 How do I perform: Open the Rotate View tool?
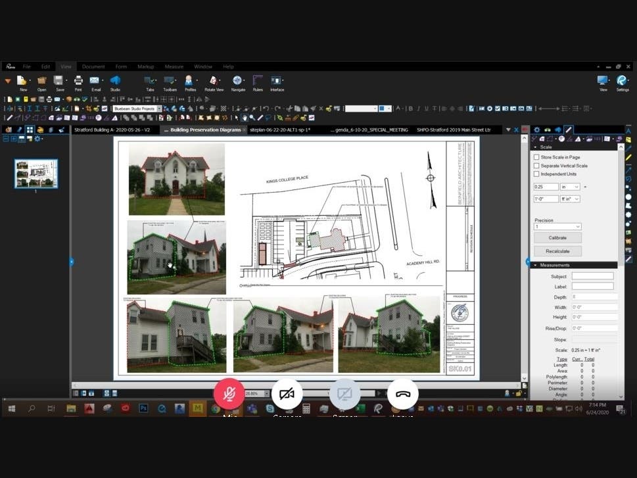214,82
